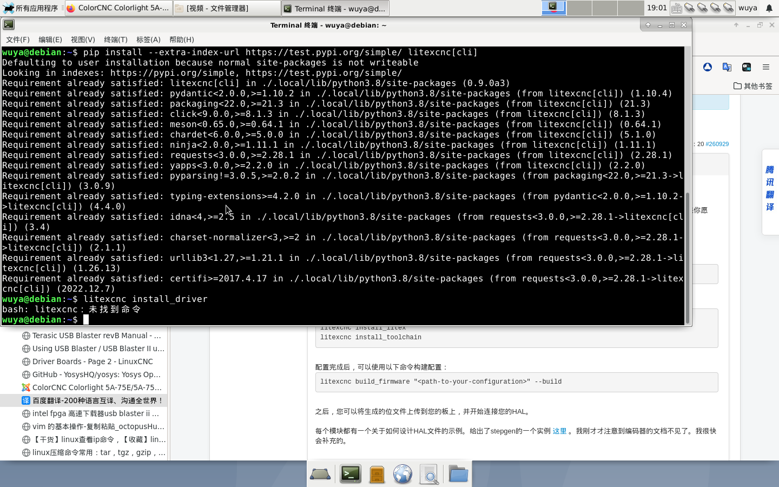Viewport: 779px width, 487px height.
Task: Select the third workspace in the workspace switcher
Action: pyautogui.click(x=604, y=8)
